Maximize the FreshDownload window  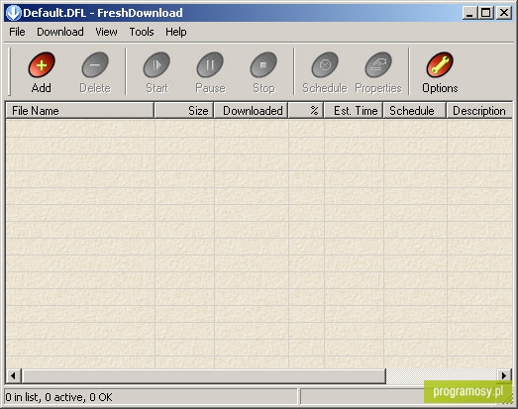[486, 13]
